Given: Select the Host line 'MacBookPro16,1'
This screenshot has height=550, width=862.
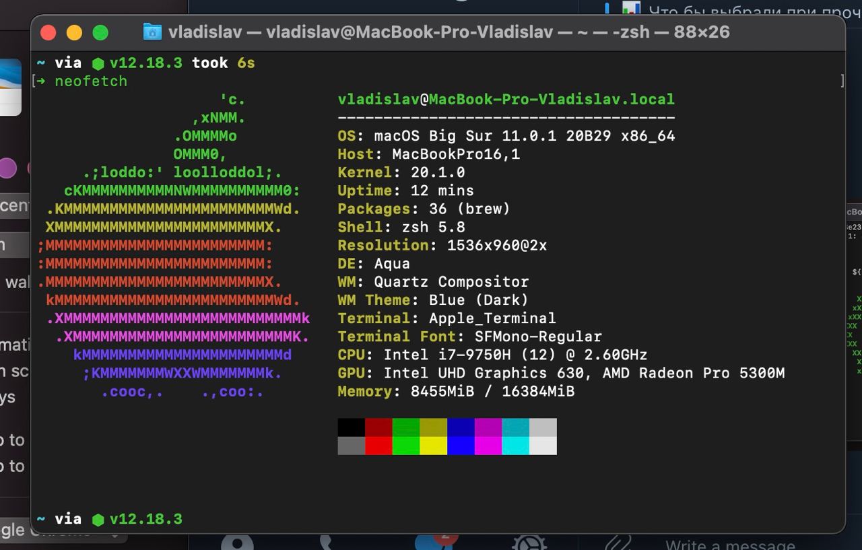Looking at the screenshot, I should click(428, 154).
